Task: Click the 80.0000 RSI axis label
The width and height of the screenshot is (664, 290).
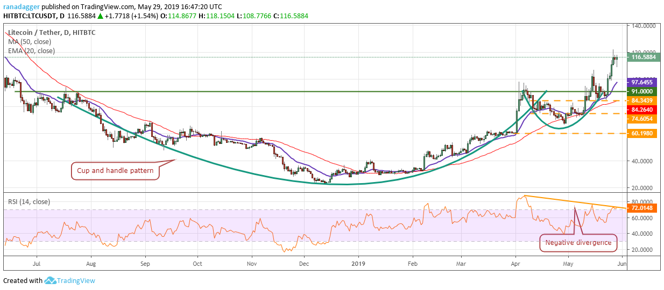Action: pos(641,202)
